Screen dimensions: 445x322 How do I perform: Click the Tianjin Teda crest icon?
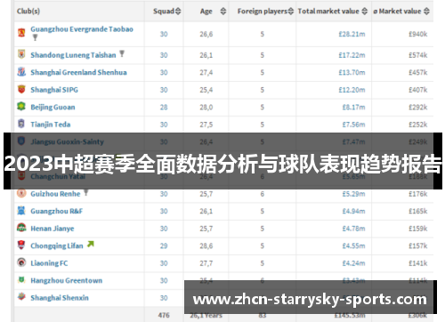click(21, 124)
